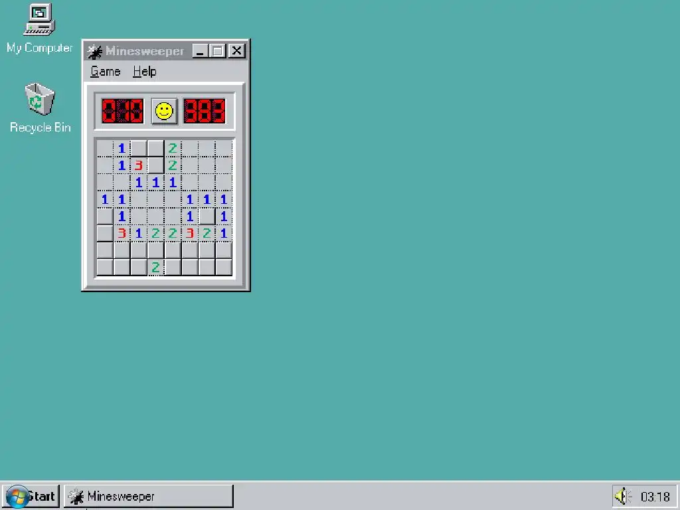Uncover the covered square beneath row four's first 1
The image size is (680, 510).
(x=105, y=216)
